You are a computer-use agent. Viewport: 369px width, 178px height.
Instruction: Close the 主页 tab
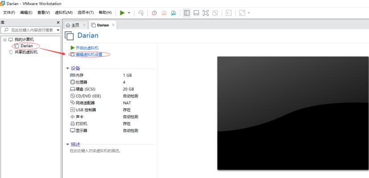coord(84,25)
